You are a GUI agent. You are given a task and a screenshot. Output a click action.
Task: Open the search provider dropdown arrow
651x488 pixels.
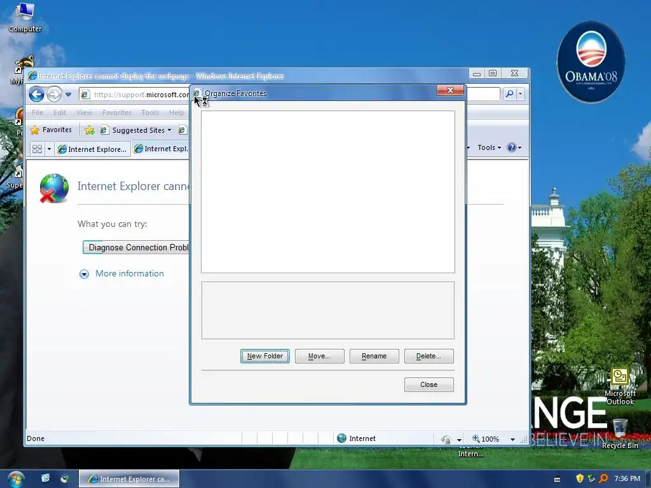520,94
